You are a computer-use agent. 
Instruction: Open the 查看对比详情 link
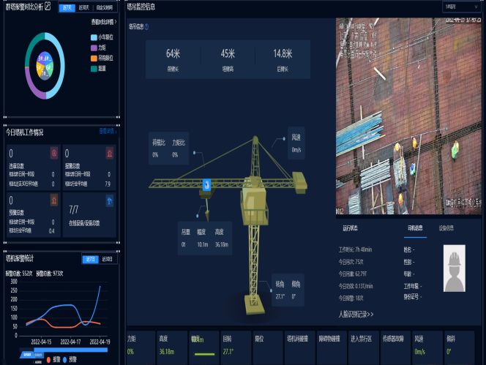[x=104, y=22]
